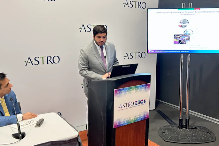Viewport: 219px width, 146px height.
Task: Click the slide footer 'American Society for Radiation Oncology' banner
Action: 184,51
